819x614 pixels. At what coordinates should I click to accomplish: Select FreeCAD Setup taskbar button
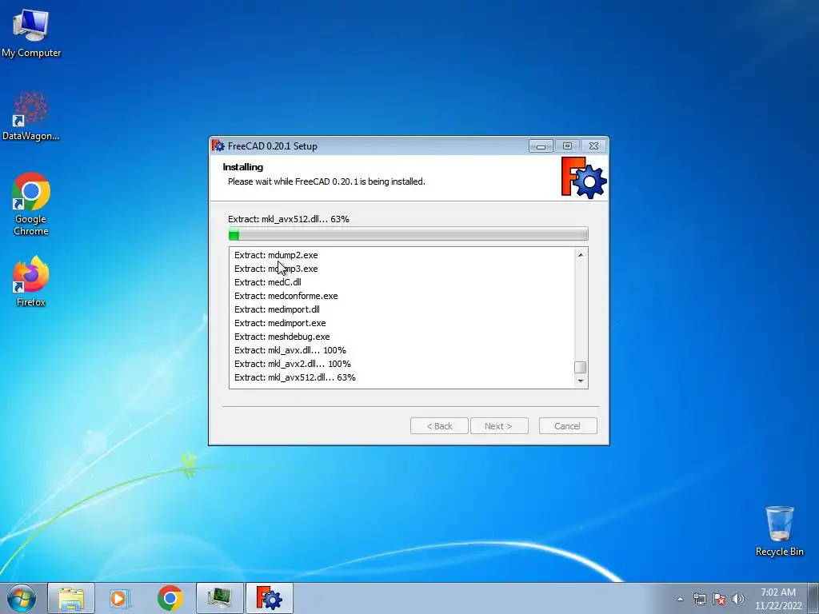[269, 598]
